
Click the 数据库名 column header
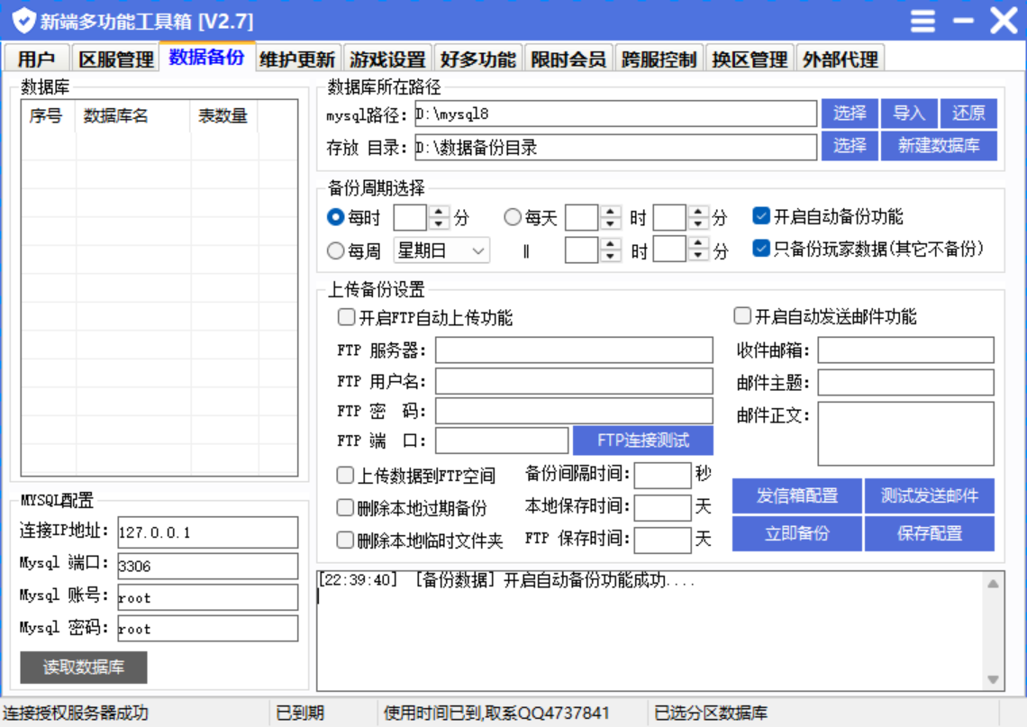[x=133, y=116]
